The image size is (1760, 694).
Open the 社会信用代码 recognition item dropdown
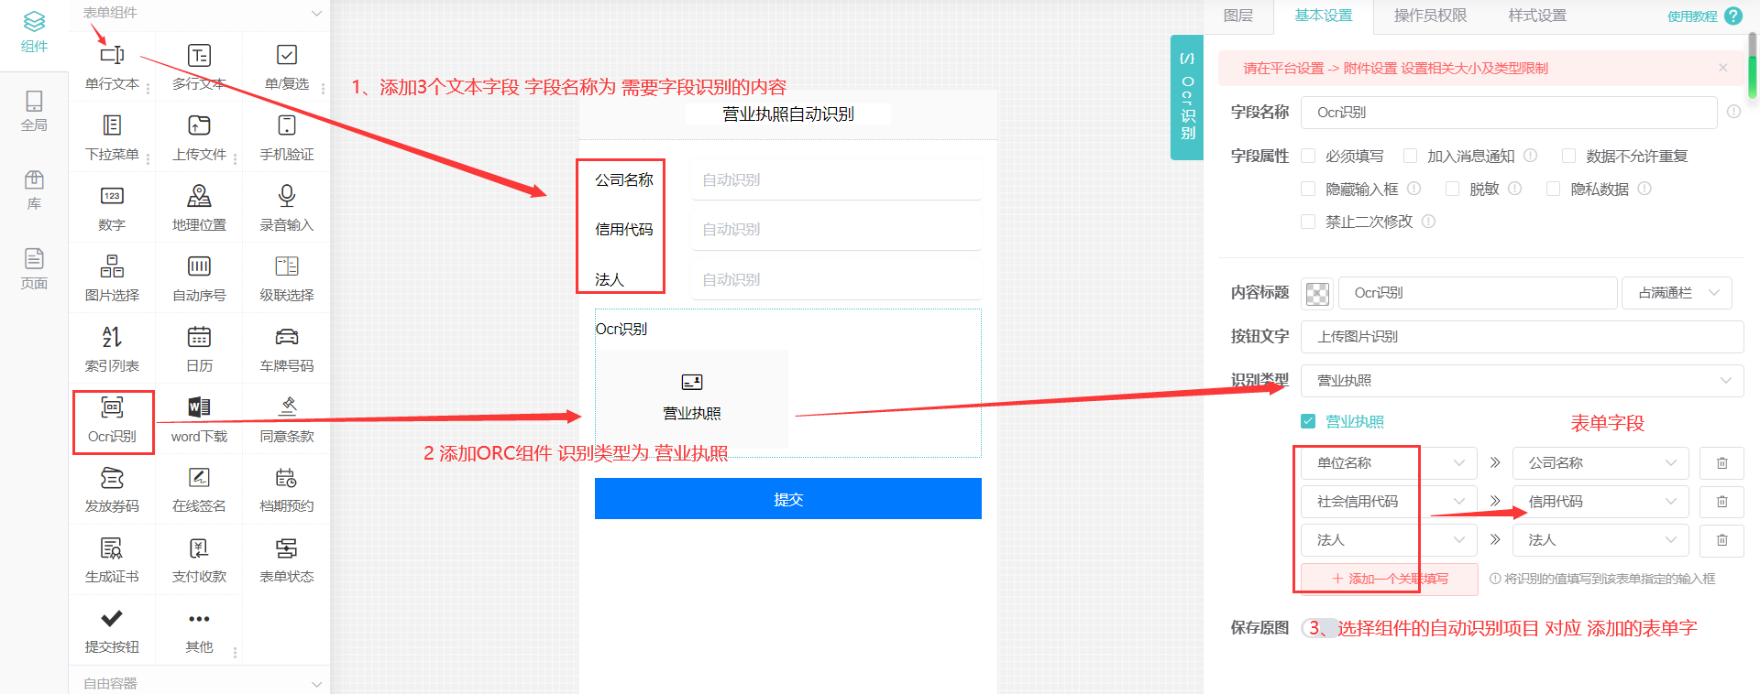(1389, 502)
